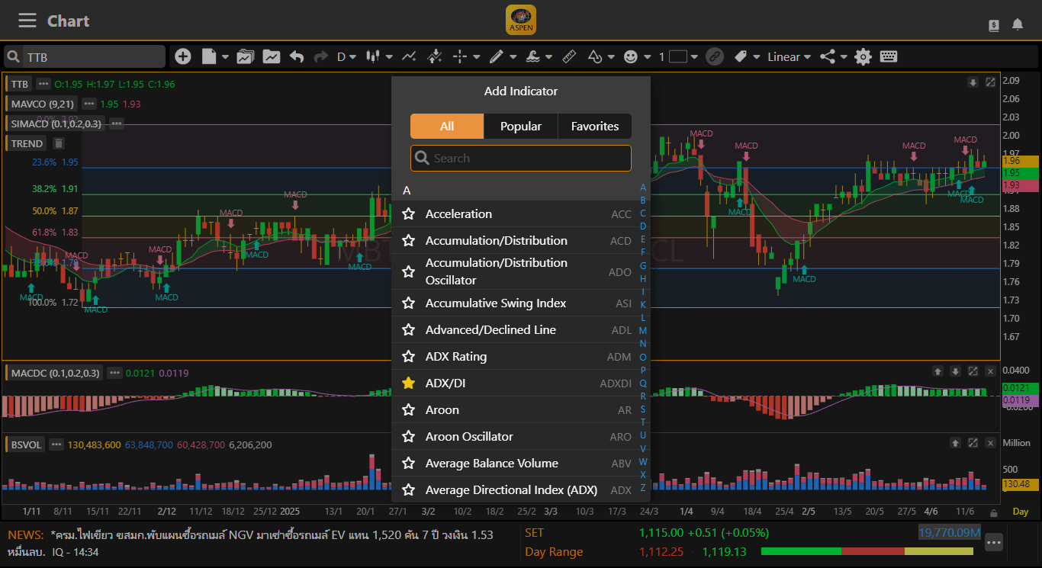Favorite the Aroon indicator star
1042x568 pixels.
(409, 410)
